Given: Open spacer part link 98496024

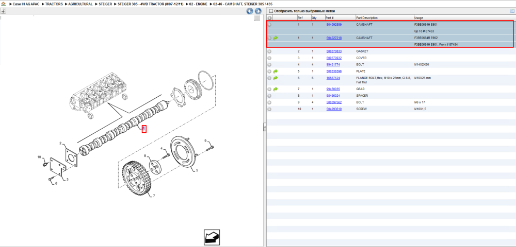Looking at the screenshot, I should (x=333, y=96).
